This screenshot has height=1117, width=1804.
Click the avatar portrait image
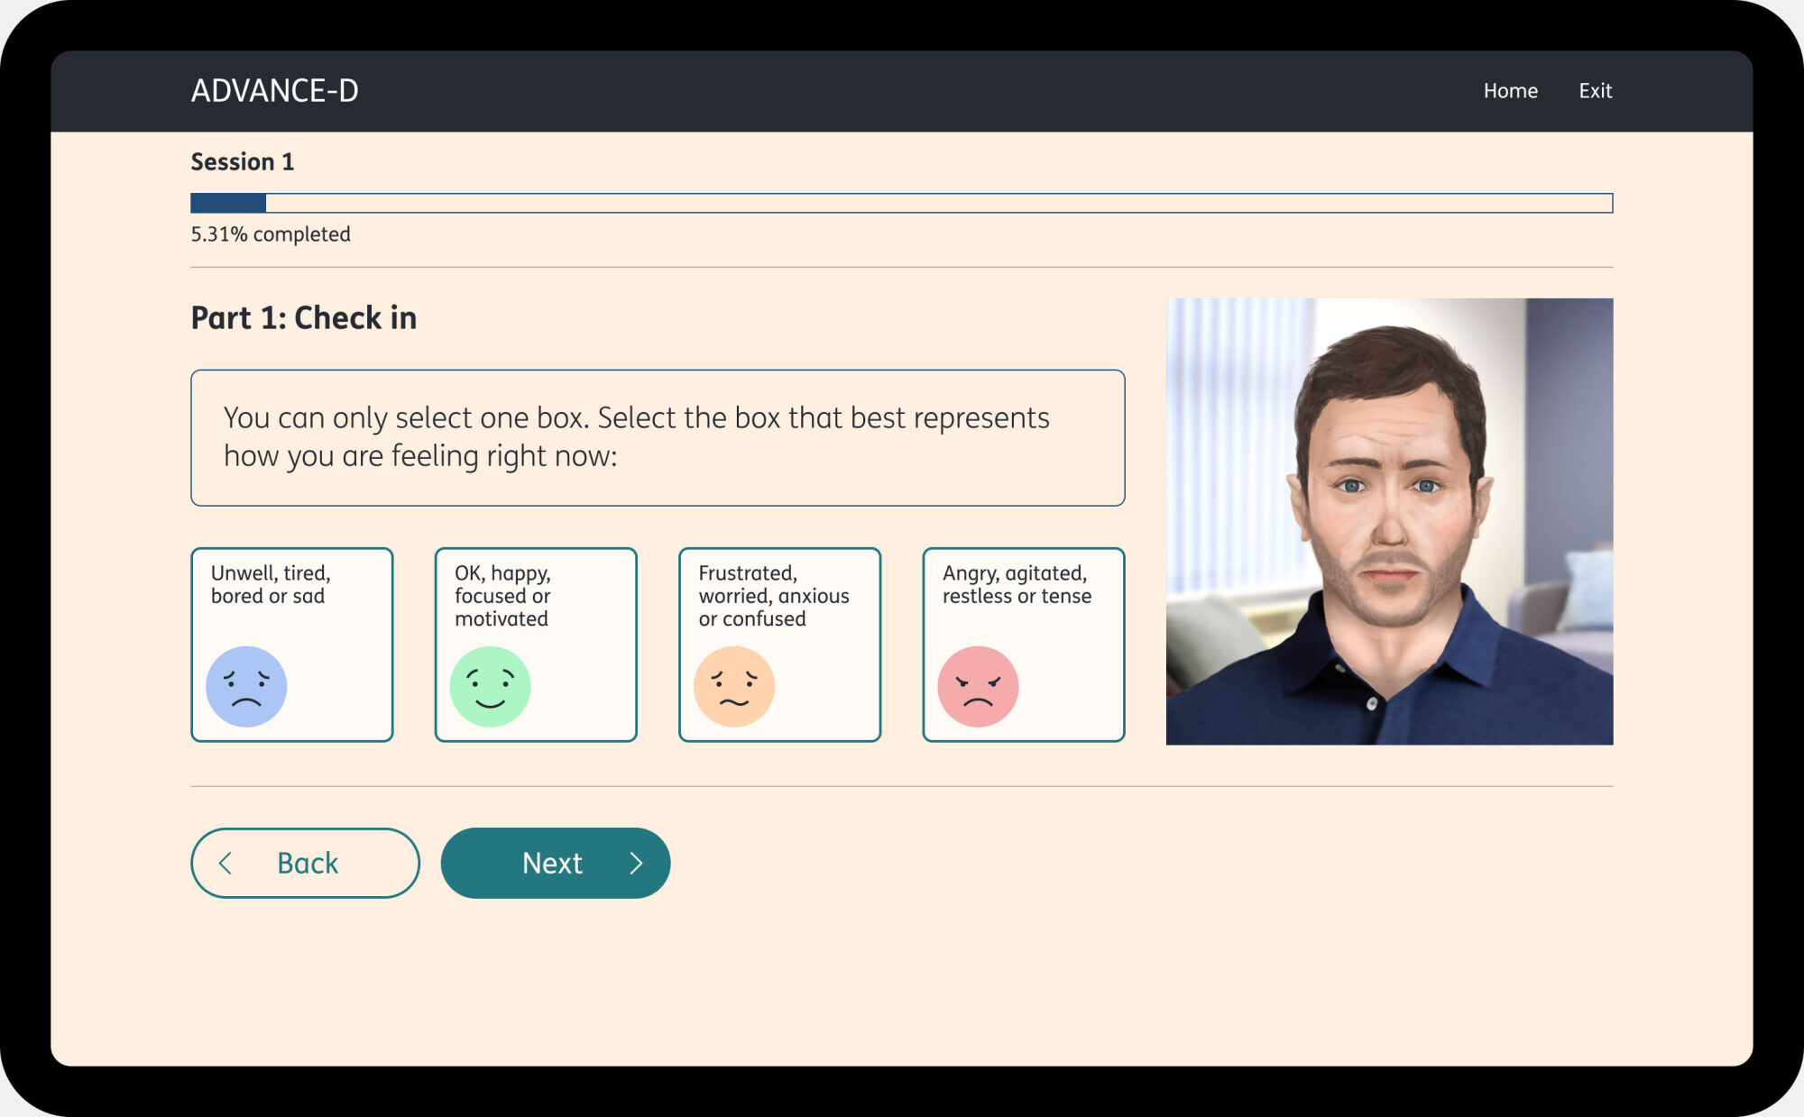[1389, 521]
